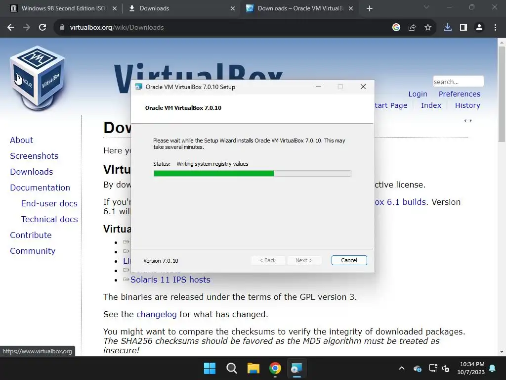The image size is (506, 380).
Task: Open the notifications bell
Action: (x=493, y=368)
